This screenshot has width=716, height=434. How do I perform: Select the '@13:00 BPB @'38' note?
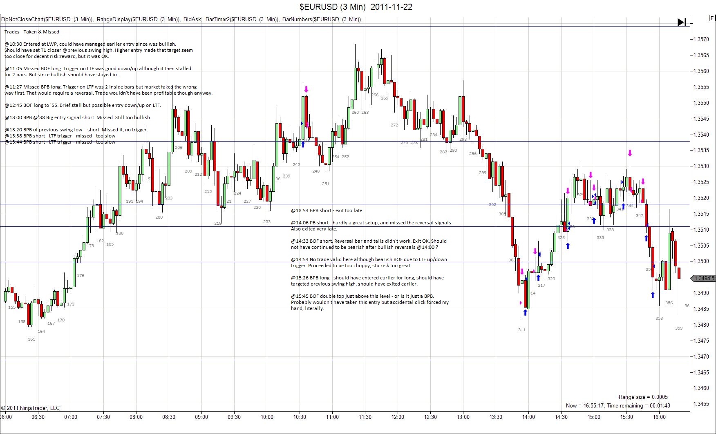pos(78,117)
